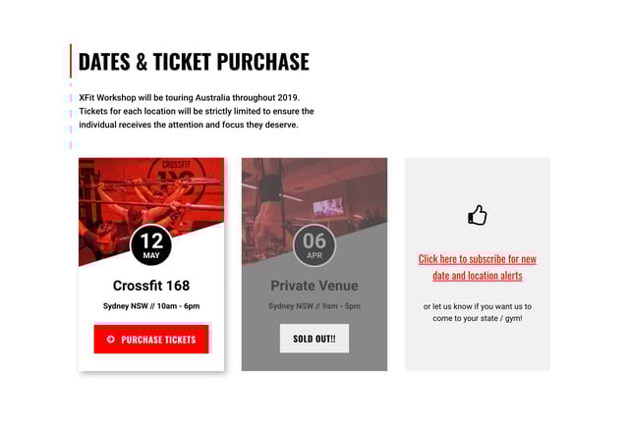Click the 06 Apr date badge

314,245
